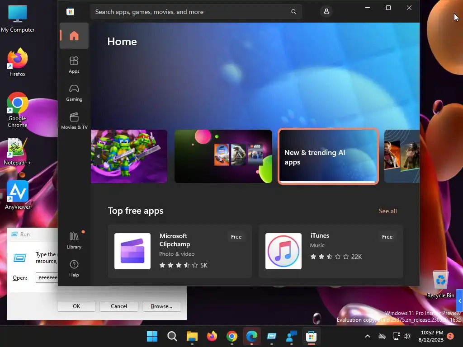Select Firefox desktop shortcut
463x347 pixels.
(18, 62)
